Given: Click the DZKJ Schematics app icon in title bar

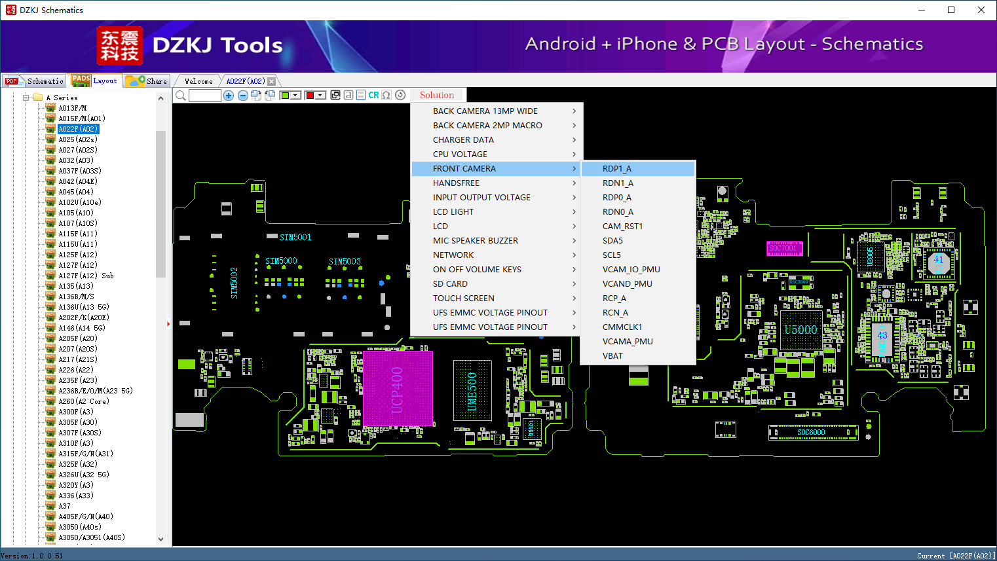Looking at the screenshot, I should coord(10,10).
